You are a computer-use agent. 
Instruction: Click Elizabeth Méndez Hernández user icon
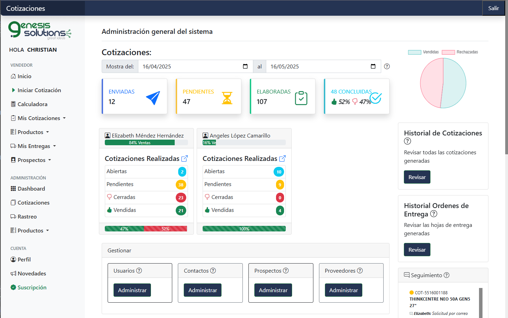pos(108,135)
